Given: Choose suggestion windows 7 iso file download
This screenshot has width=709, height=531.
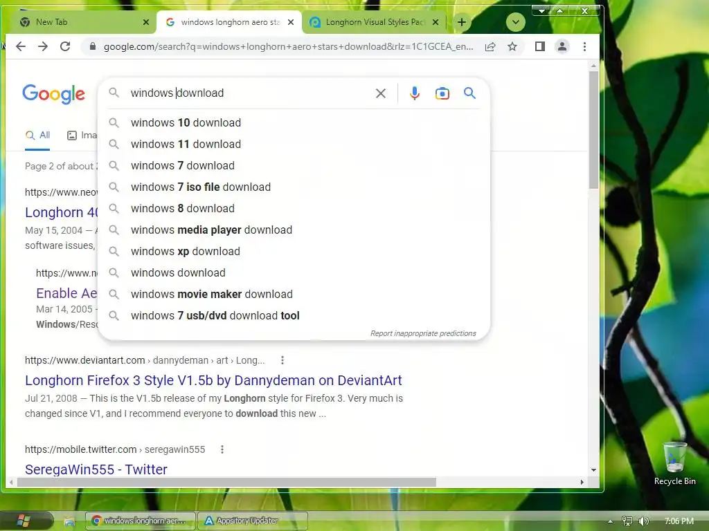Looking at the screenshot, I should tap(294, 187).
